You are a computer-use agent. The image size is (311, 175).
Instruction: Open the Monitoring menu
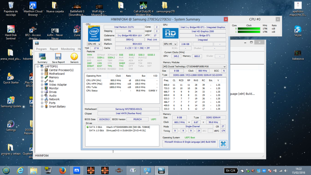pyautogui.click(x=68, y=49)
